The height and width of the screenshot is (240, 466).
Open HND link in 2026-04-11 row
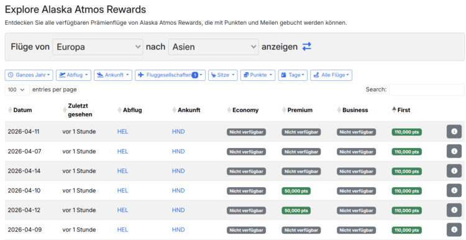[x=178, y=131]
